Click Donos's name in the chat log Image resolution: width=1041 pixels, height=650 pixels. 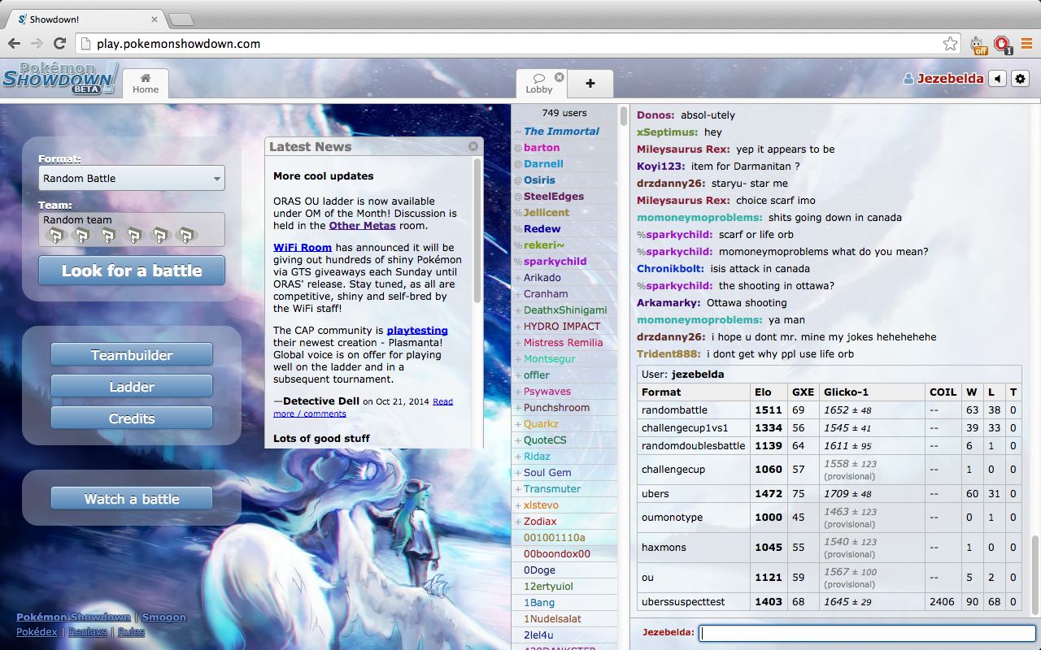pos(656,115)
